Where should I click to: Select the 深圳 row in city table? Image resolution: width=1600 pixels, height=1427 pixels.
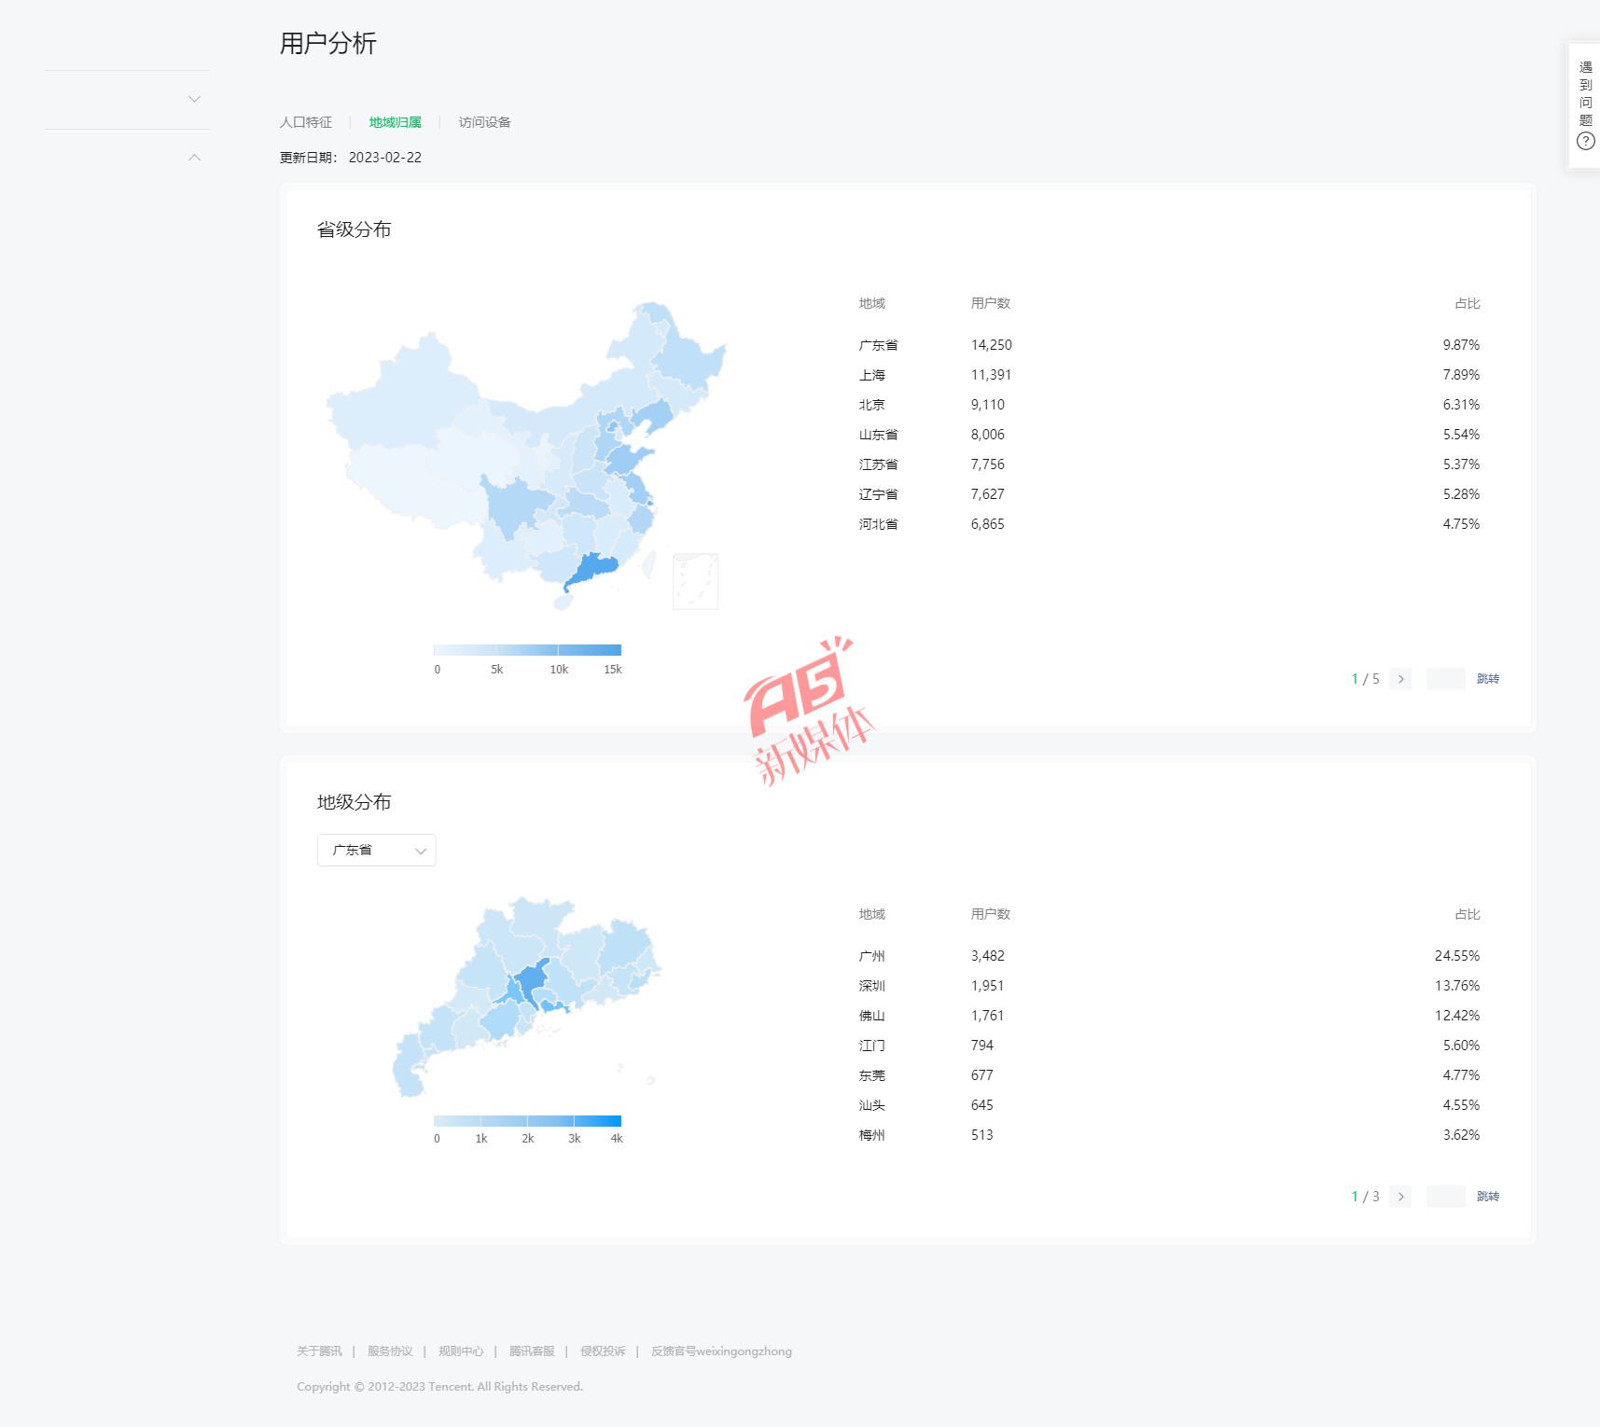click(1169, 986)
